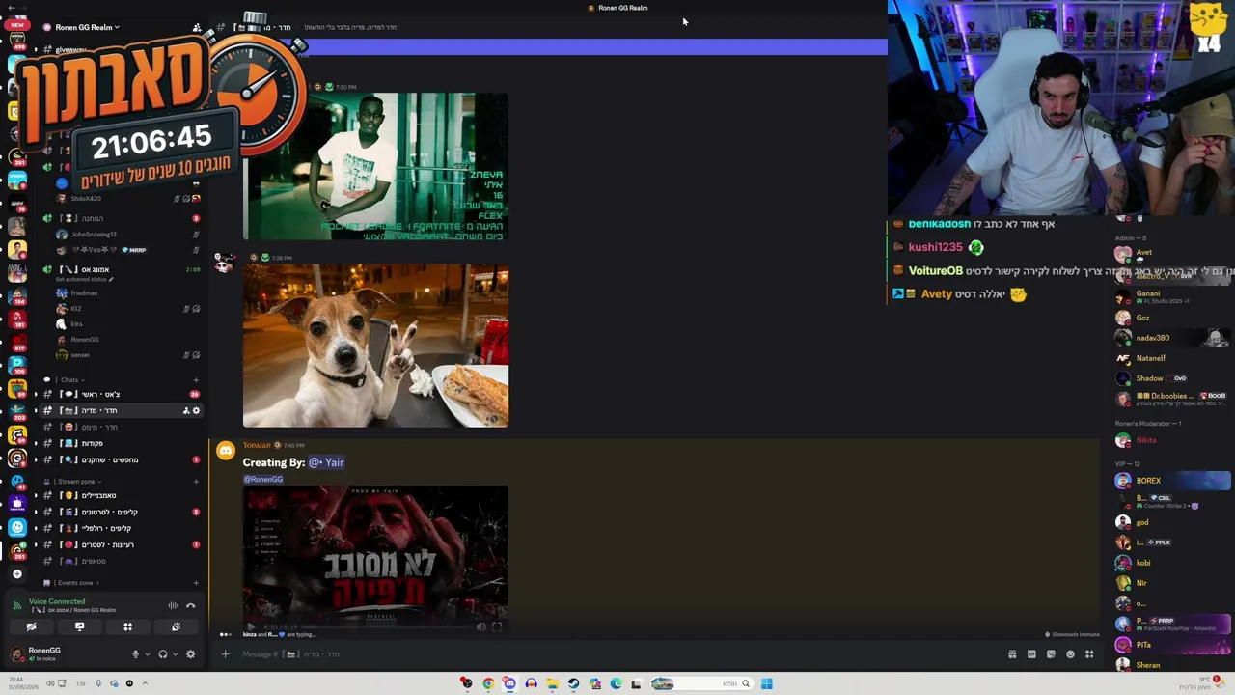The image size is (1235, 695).
Task: Open member BOREX in the member list
Action: tap(1173, 481)
